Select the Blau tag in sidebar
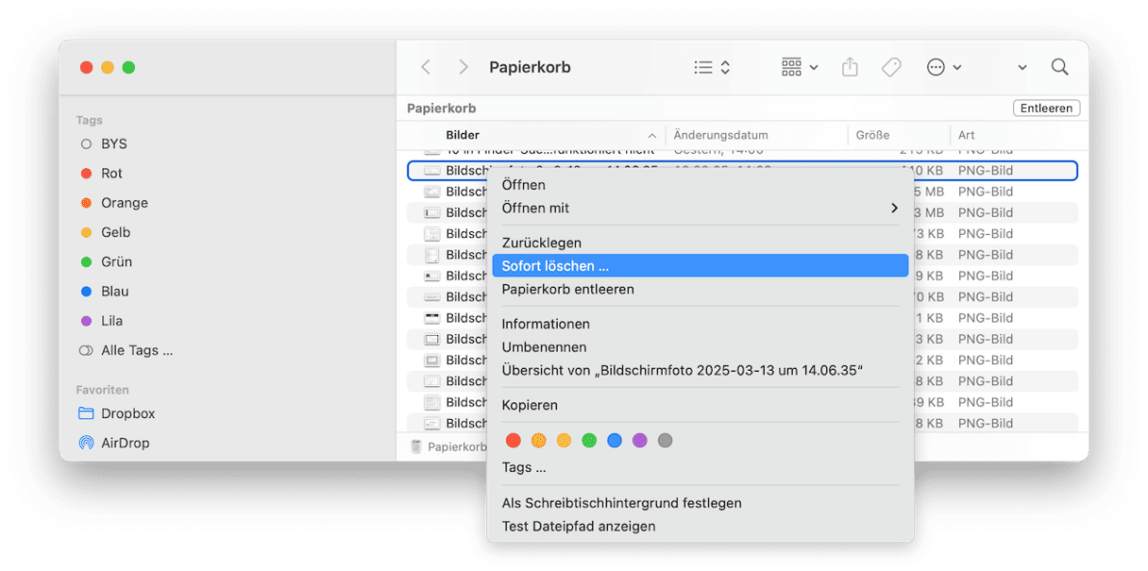The height and width of the screenshot is (571, 1148). pos(105,292)
